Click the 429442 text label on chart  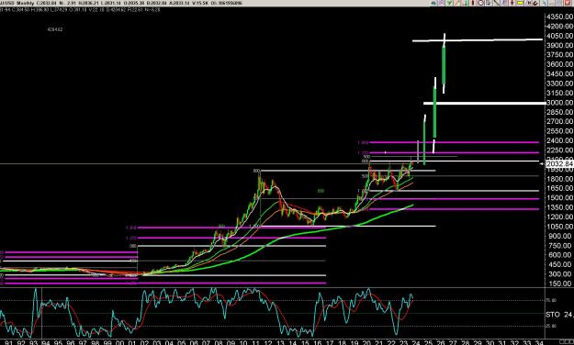(x=55, y=29)
